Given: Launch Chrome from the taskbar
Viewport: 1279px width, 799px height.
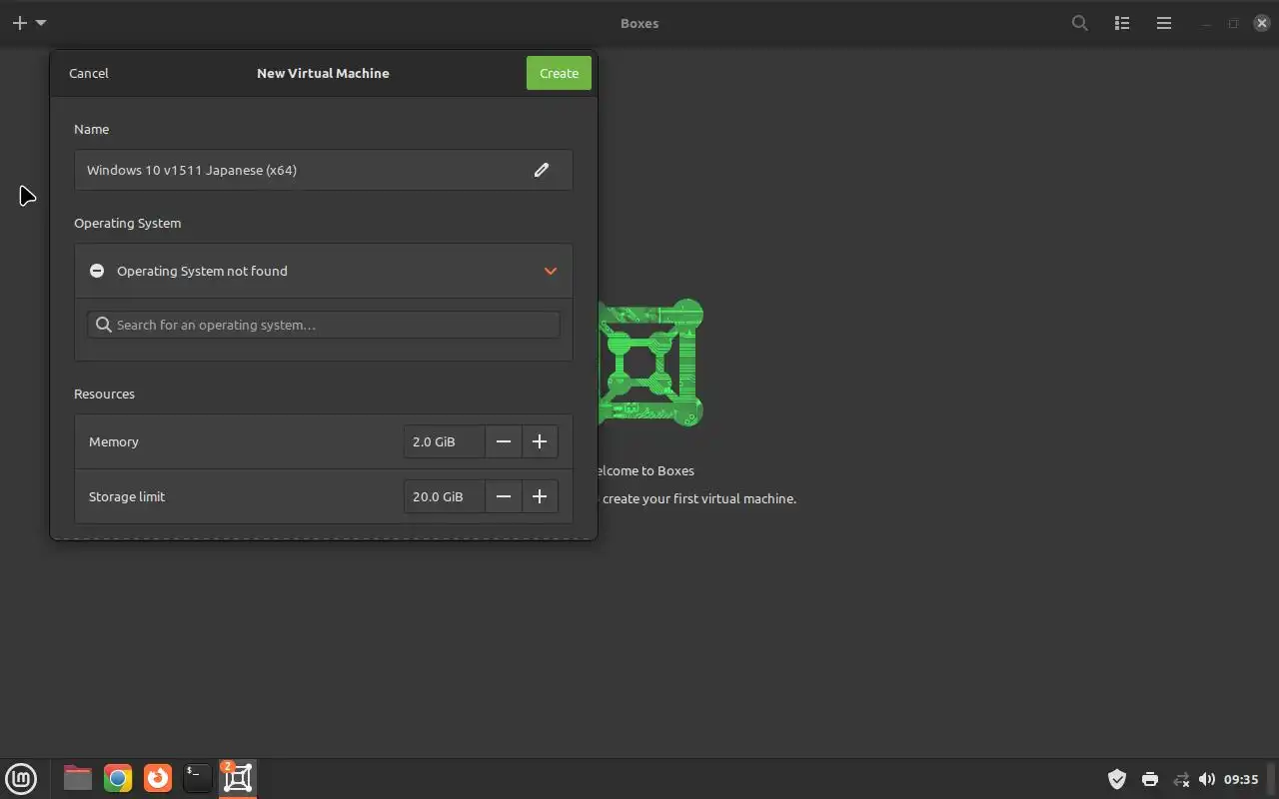Looking at the screenshot, I should pyautogui.click(x=118, y=778).
